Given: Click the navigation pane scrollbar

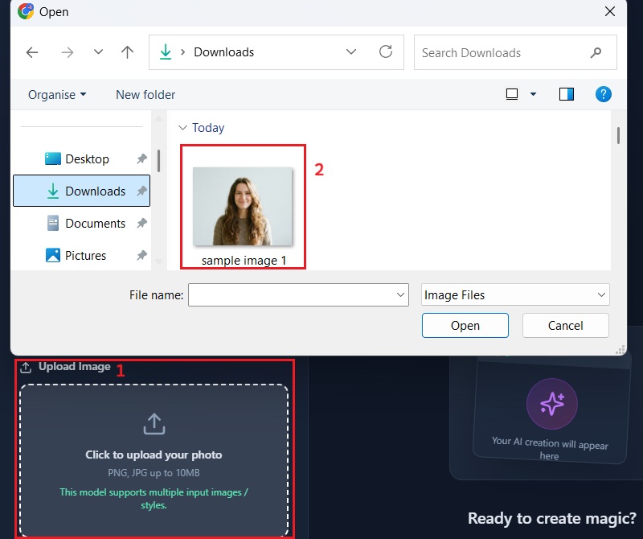Looking at the screenshot, I should point(158,161).
